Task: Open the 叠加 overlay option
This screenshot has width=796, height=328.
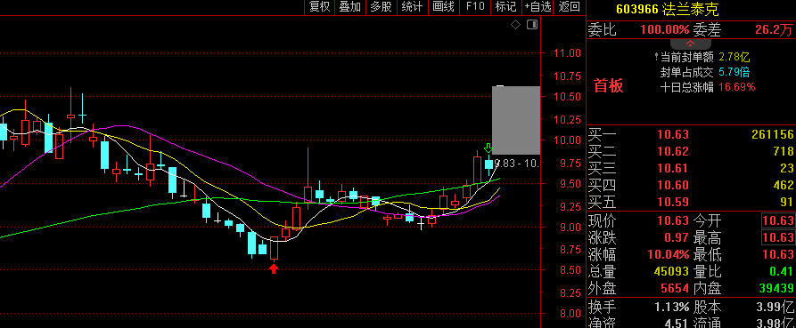Action: click(349, 6)
